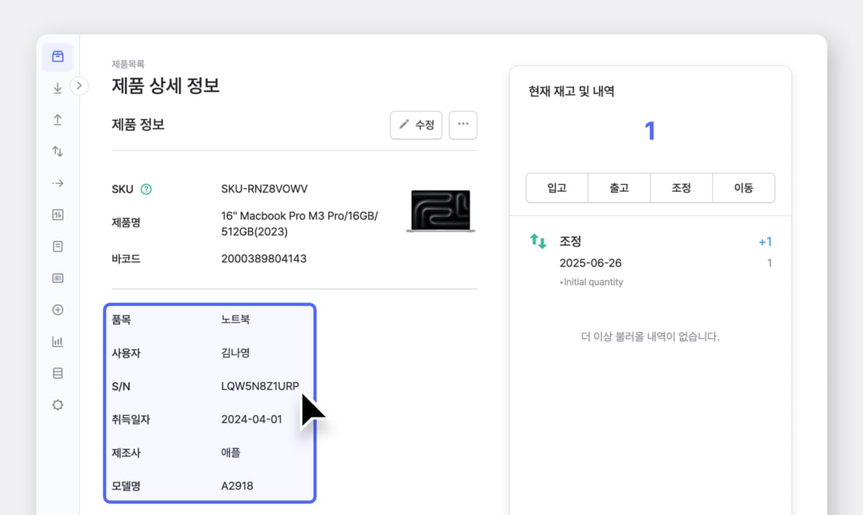Select the inbound (download arrow) sidebar icon
The width and height of the screenshot is (863, 515).
point(58,88)
